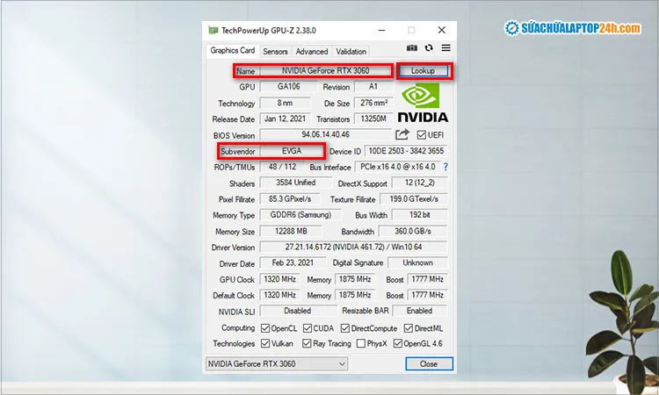Toggle the UEFI checkbox
659x395 pixels.
pyautogui.click(x=422, y=135)
